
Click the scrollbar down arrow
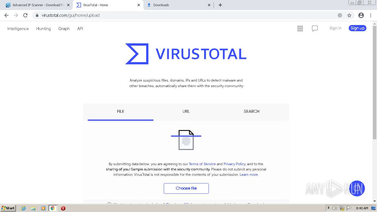[375, 201]
